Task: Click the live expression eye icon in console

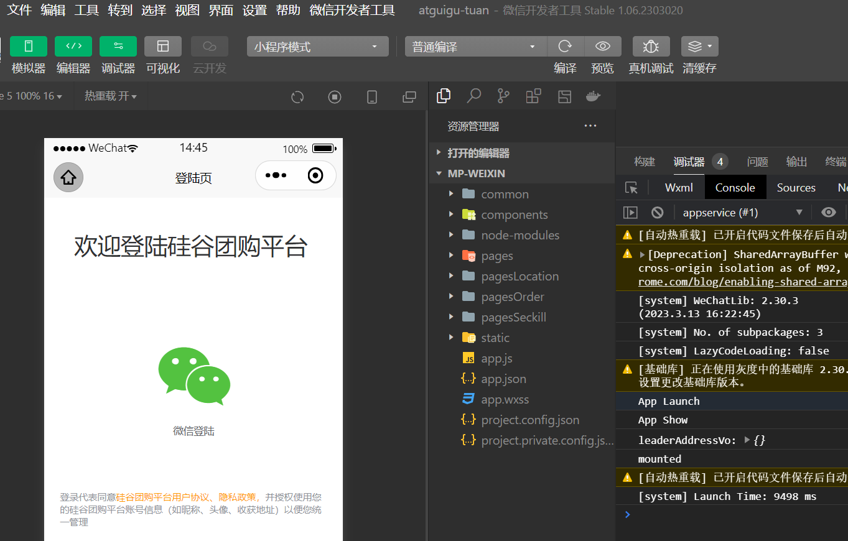Action: click(x=828, y=213)
